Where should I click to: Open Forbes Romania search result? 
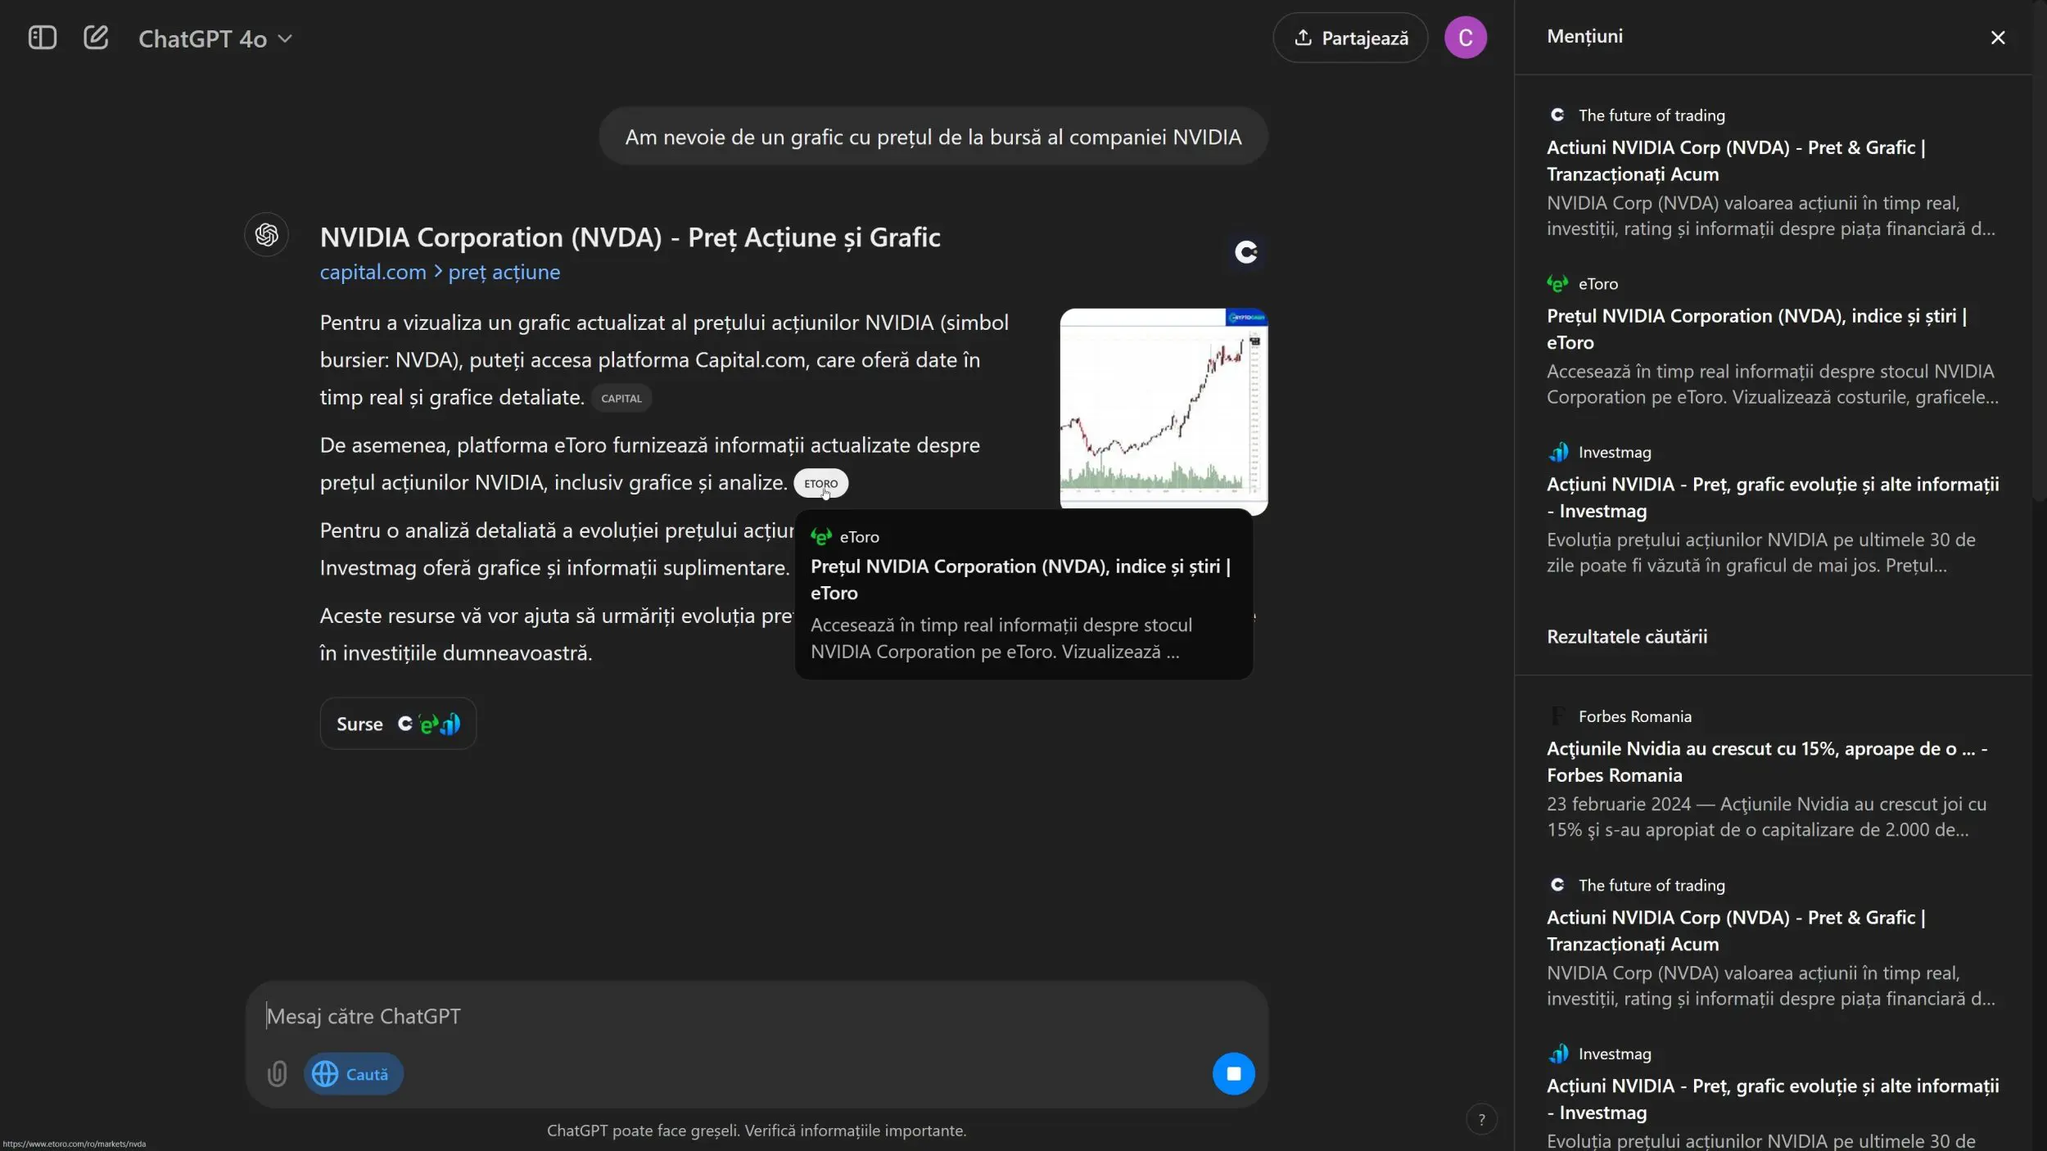(1772, 773)
